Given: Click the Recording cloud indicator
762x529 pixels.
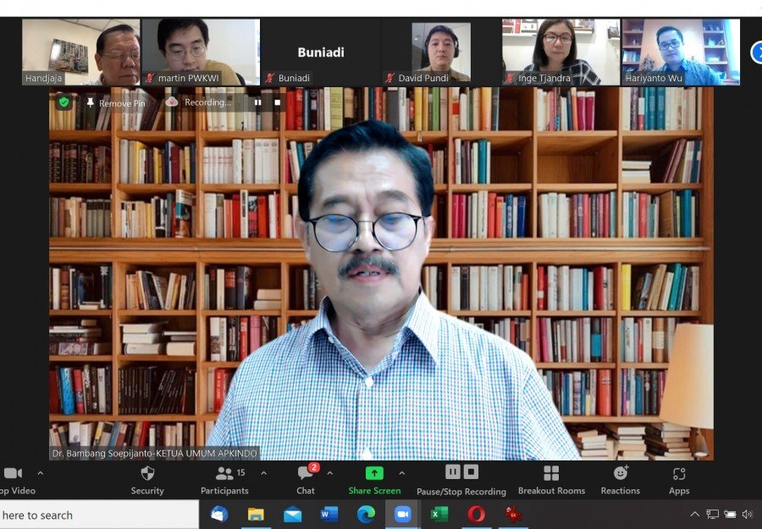Looking at the screenshot, I should click(x=198, y=102).
